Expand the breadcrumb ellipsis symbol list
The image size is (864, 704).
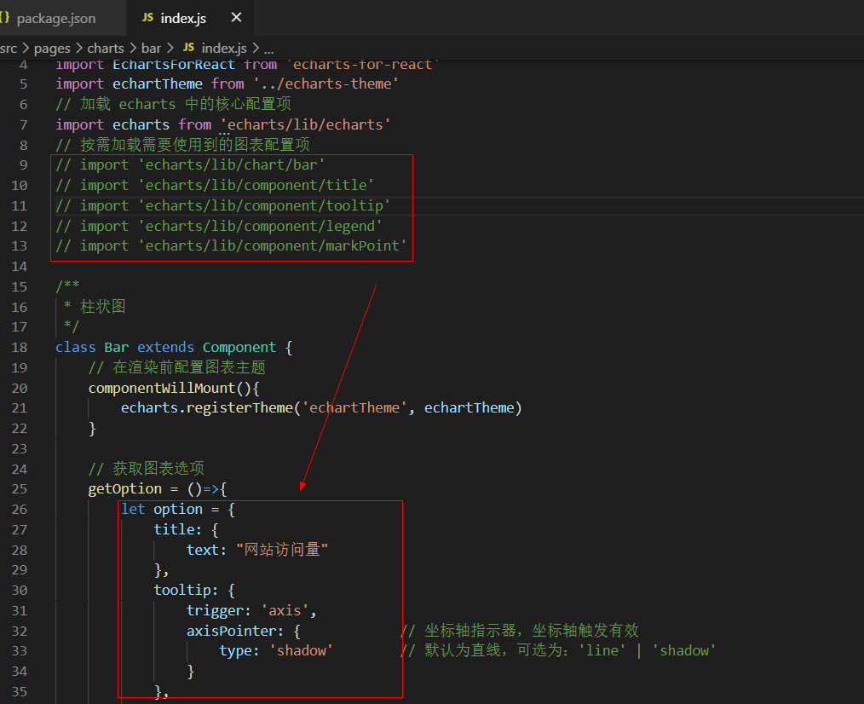[269, 49]
